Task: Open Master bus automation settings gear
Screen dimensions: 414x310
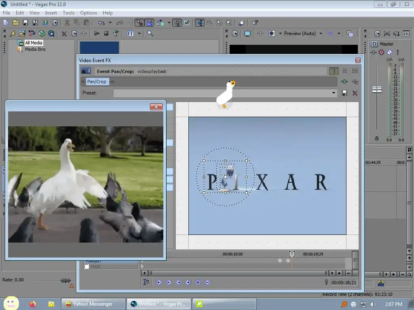Action: point(381,52)
